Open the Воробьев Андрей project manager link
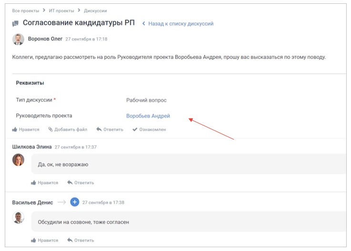 148,116
